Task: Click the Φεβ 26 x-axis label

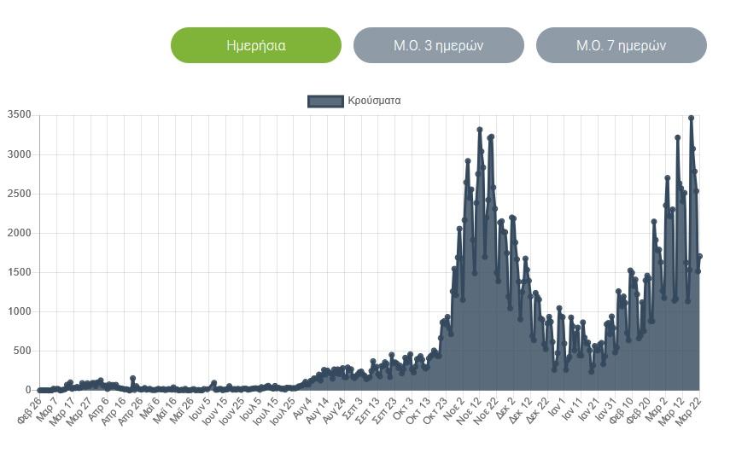Action: coord(30,409)
